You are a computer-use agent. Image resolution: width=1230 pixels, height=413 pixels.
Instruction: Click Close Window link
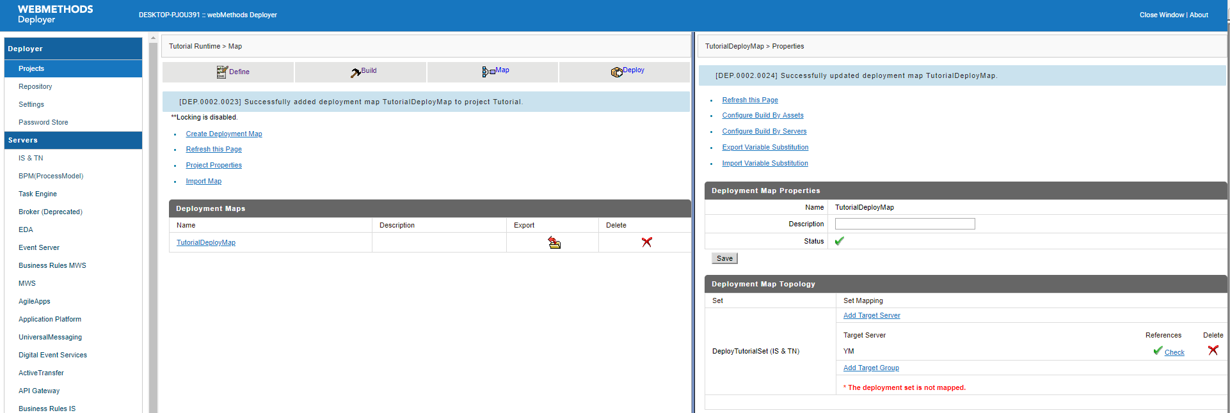point(1162,15)
